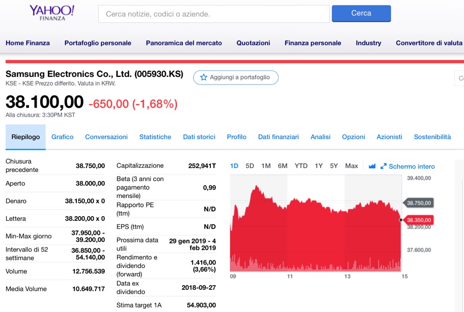
Task: Open the Statistiche tab
Action: coord(155,137)
